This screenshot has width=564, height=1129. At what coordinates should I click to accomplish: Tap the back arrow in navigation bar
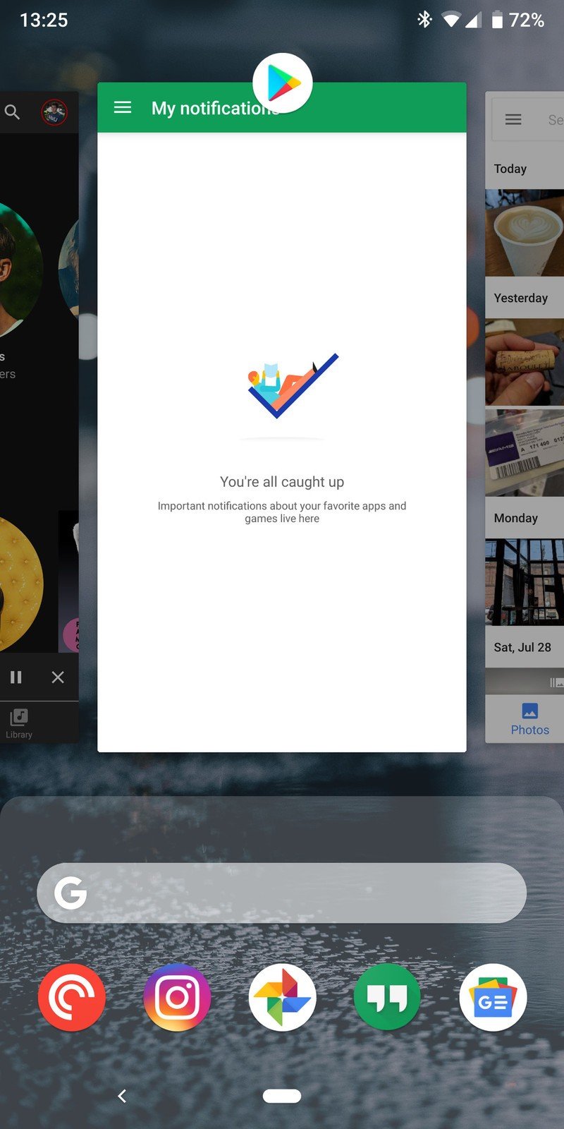(x=122, y=1096)
